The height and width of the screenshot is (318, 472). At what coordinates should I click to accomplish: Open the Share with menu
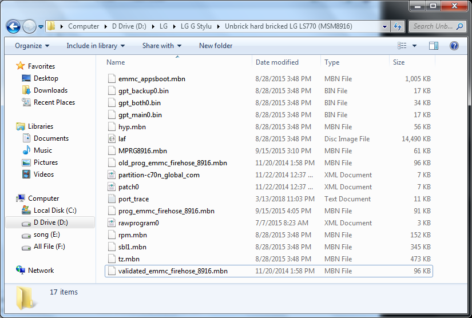pyautogui.click(x=162, y=46)
